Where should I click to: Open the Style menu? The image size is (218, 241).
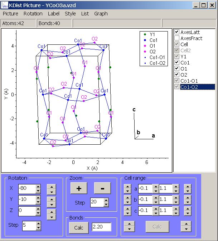coord(70,14)
